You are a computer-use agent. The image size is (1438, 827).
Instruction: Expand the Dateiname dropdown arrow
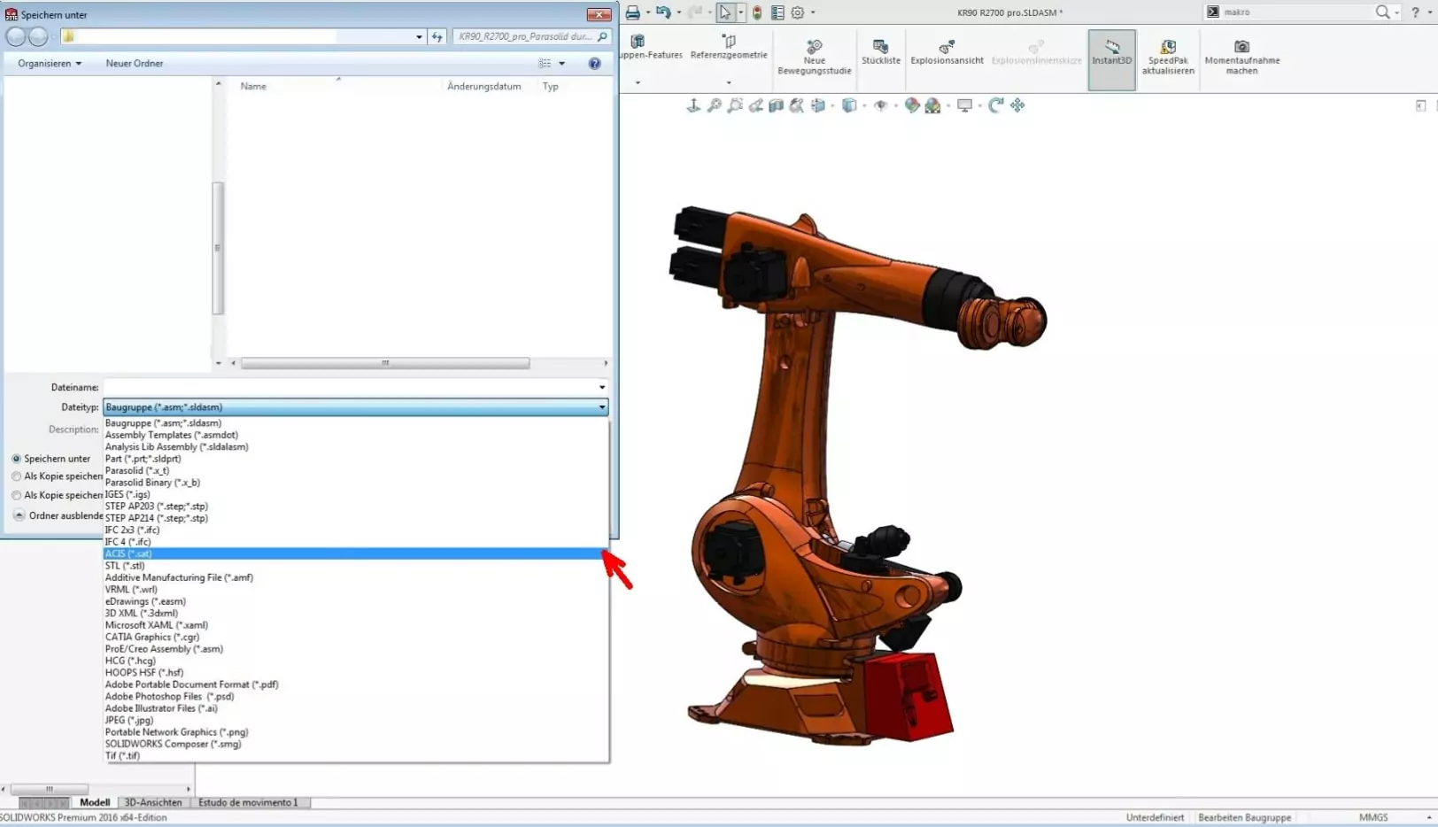coord(601,387)
